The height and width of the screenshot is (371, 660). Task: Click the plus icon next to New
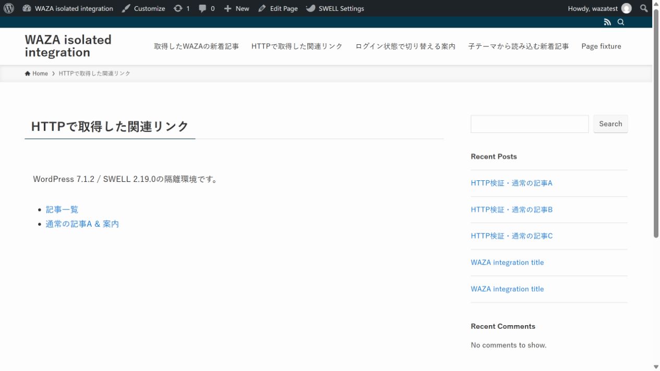[x=227, y=8]
